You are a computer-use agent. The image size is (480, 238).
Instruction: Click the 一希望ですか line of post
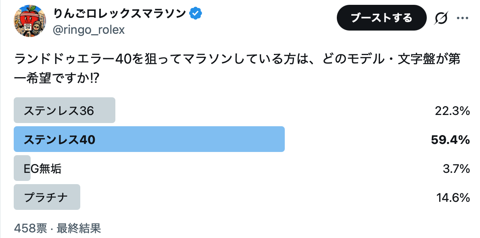[x=56, y=79]
